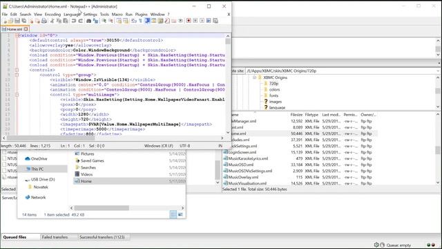Open the Plugins menu
The height and width of the screenshot is (249, 442).
(x=141, y=14)
